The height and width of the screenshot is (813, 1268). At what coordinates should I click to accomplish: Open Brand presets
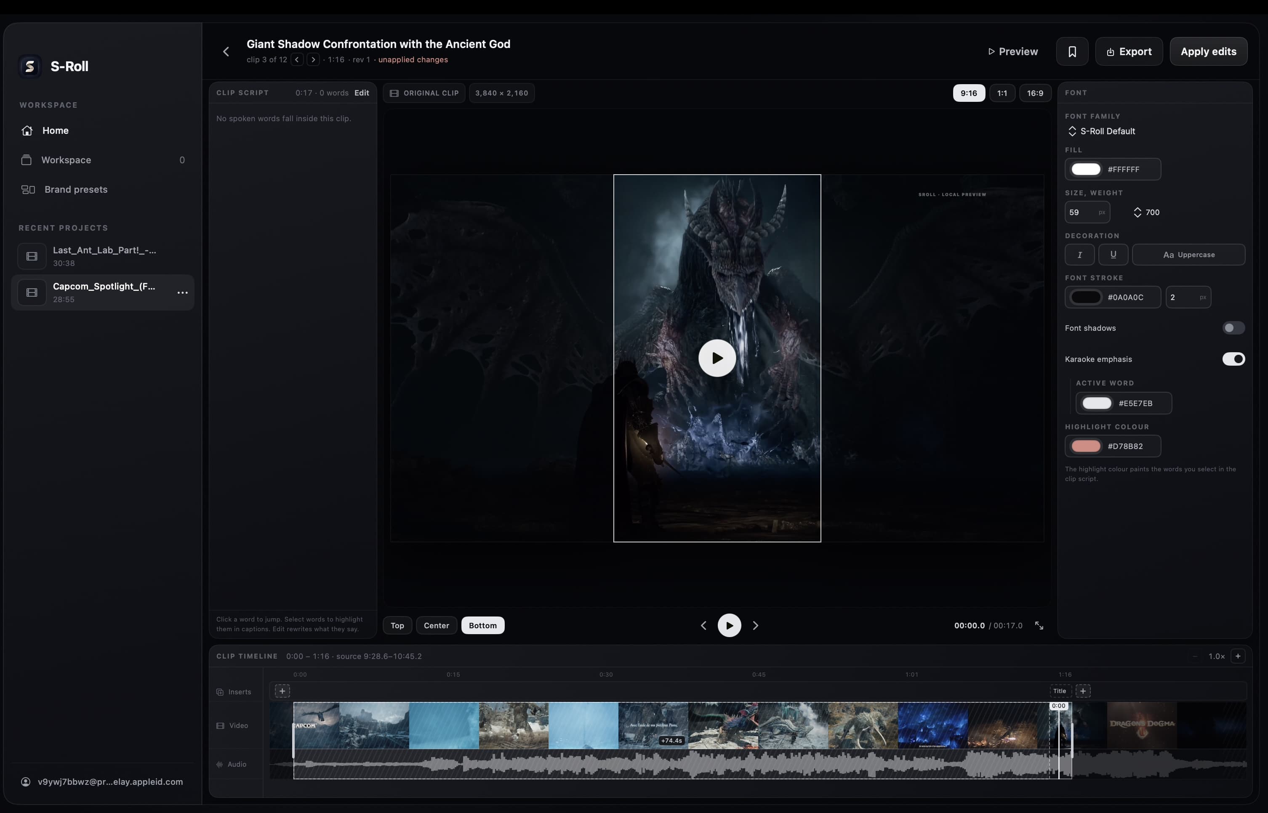pyautogui.click(x=103, y=189)
